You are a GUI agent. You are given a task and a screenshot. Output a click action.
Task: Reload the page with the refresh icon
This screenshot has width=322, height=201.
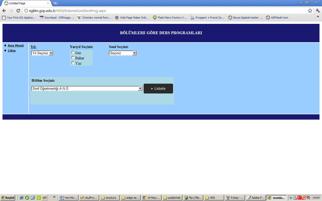[x=18, y=11]
